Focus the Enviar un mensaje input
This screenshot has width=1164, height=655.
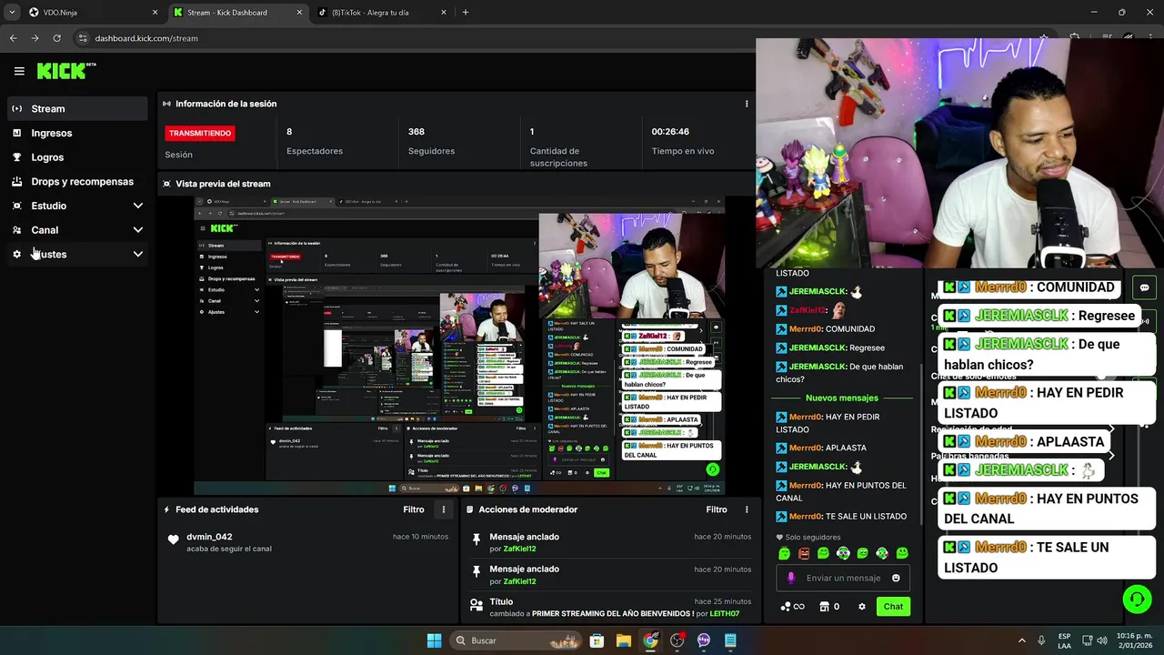tap(843, 578)
